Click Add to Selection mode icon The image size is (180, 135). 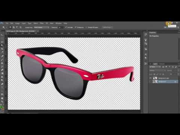[13, 27]
